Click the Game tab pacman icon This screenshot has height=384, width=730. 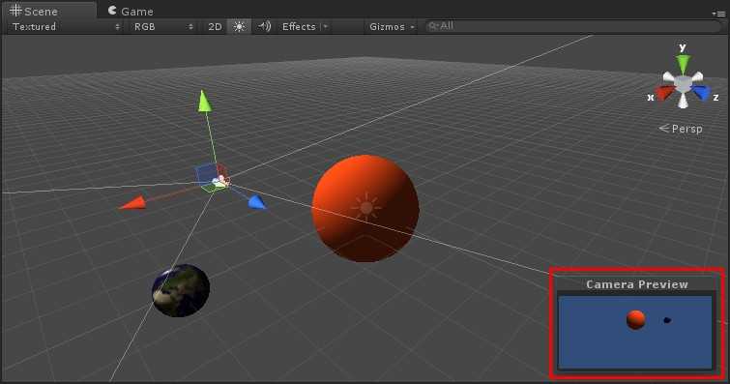pos(112,11)
